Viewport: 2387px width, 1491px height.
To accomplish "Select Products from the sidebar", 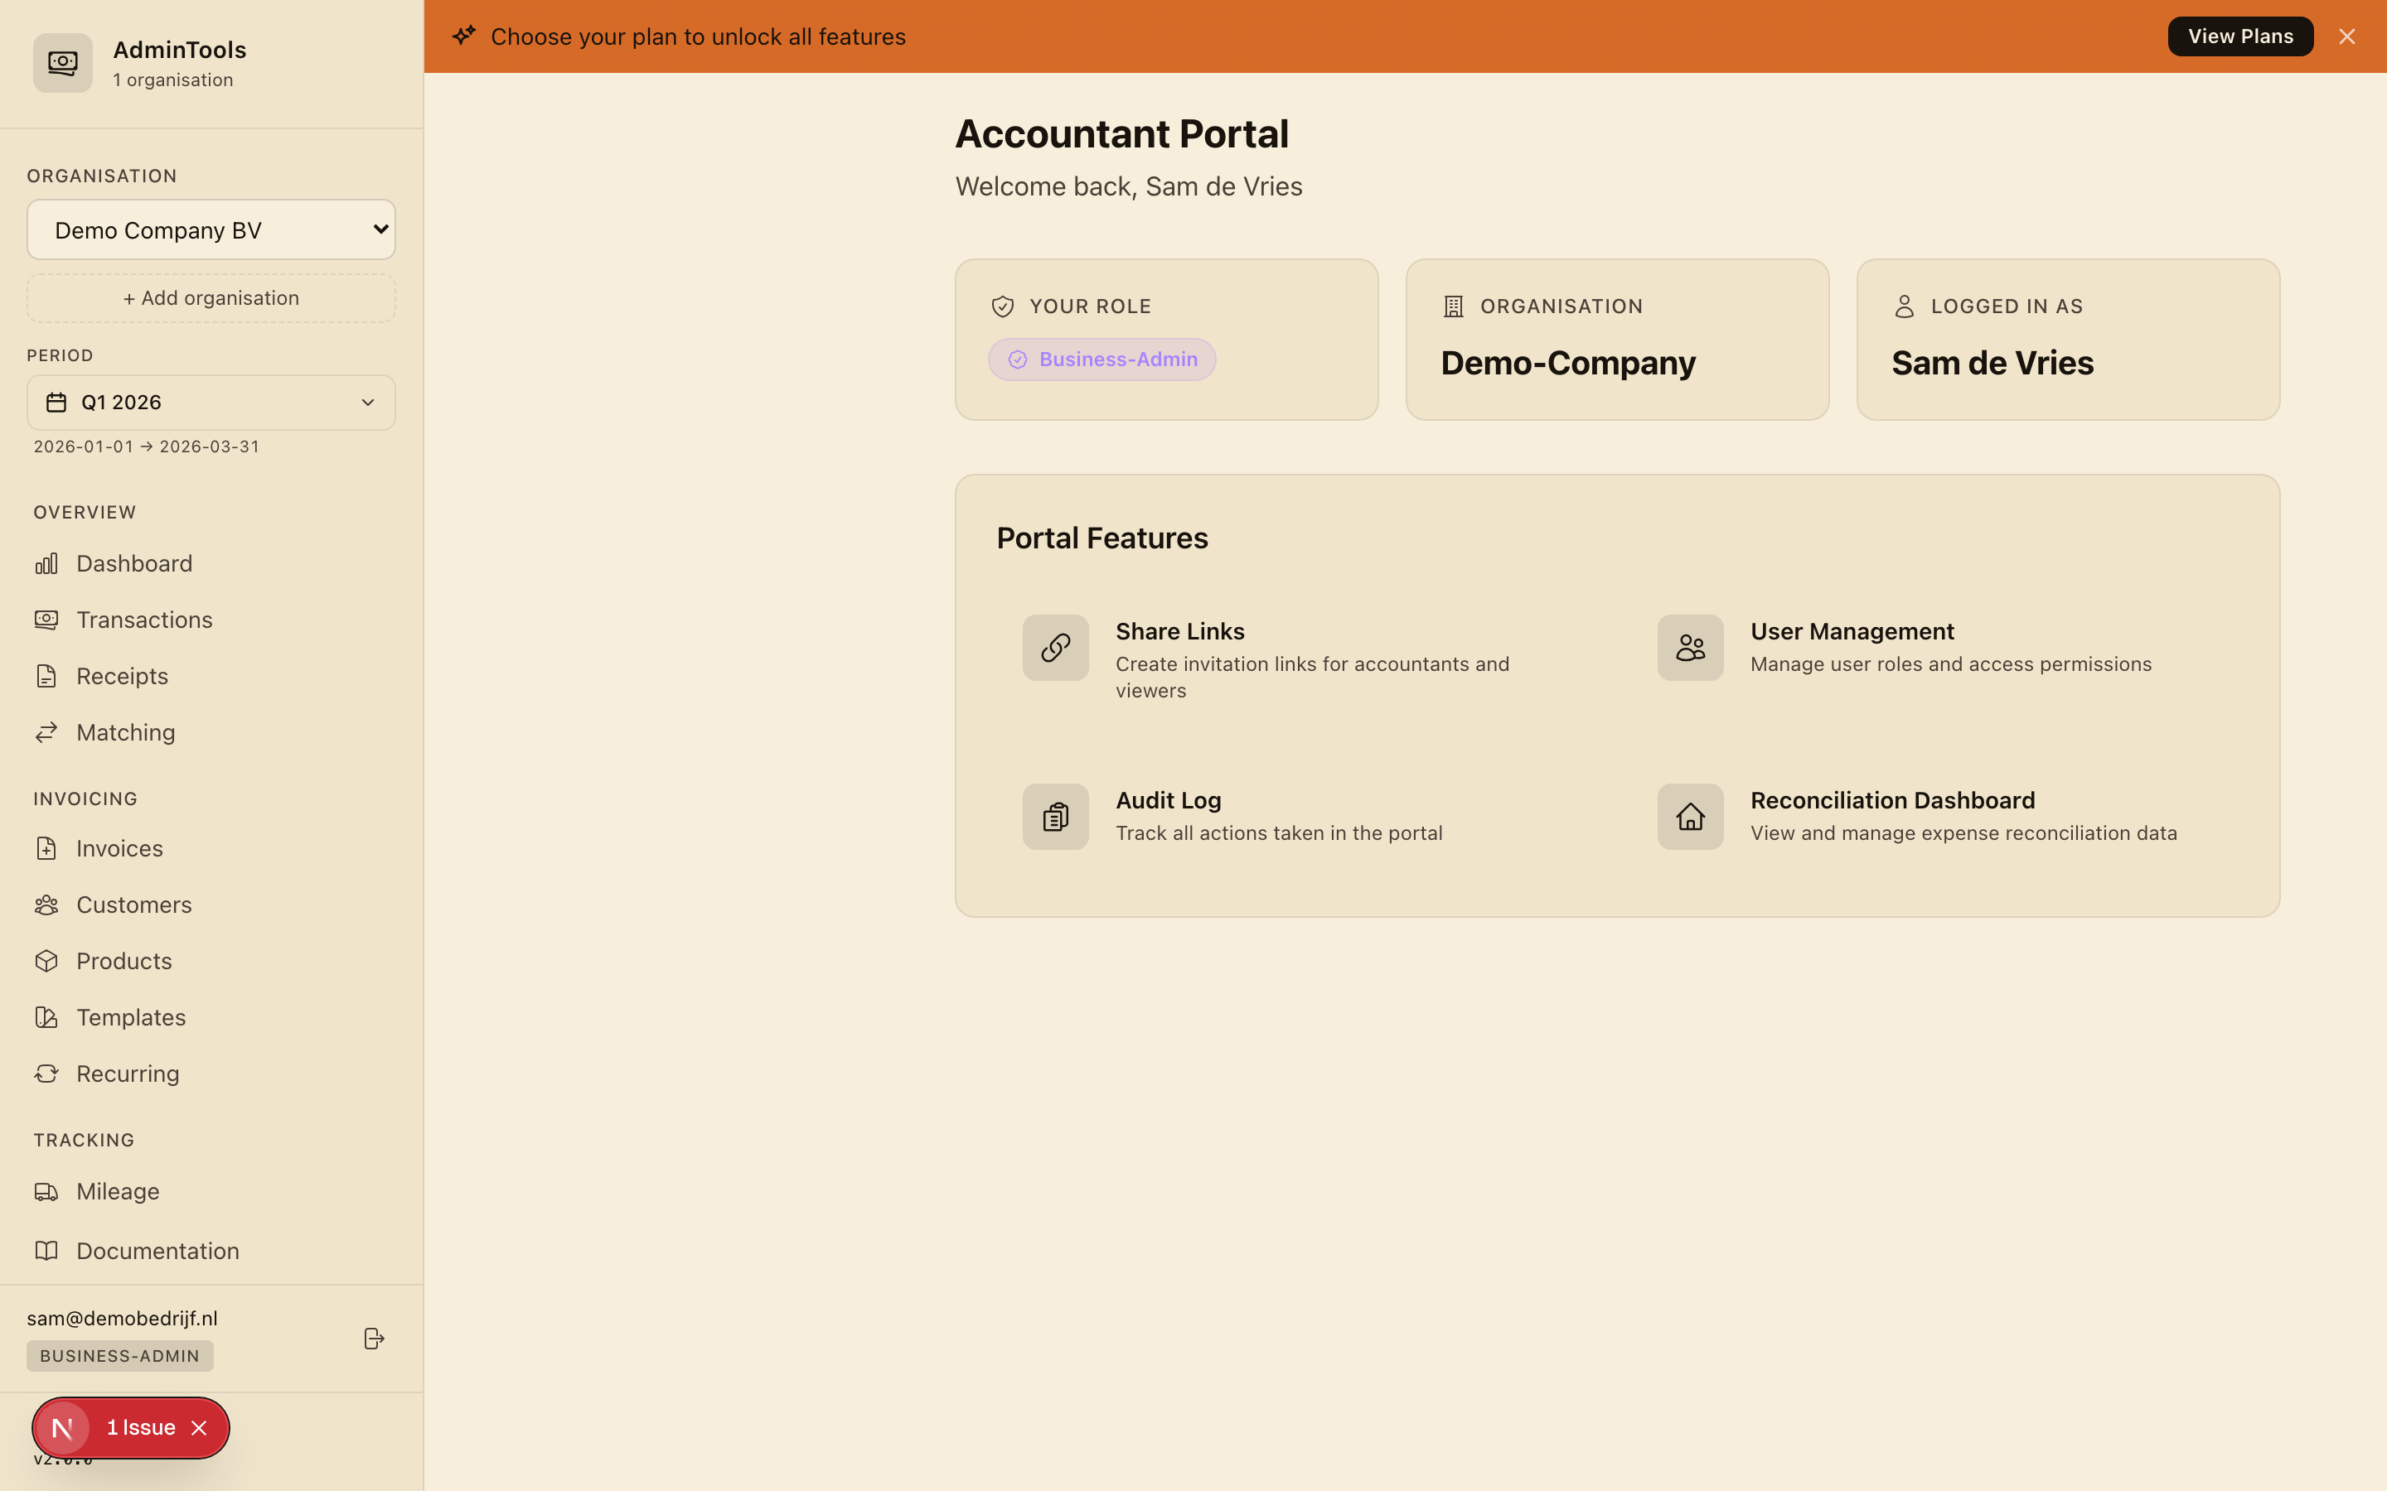I will 211,961.
